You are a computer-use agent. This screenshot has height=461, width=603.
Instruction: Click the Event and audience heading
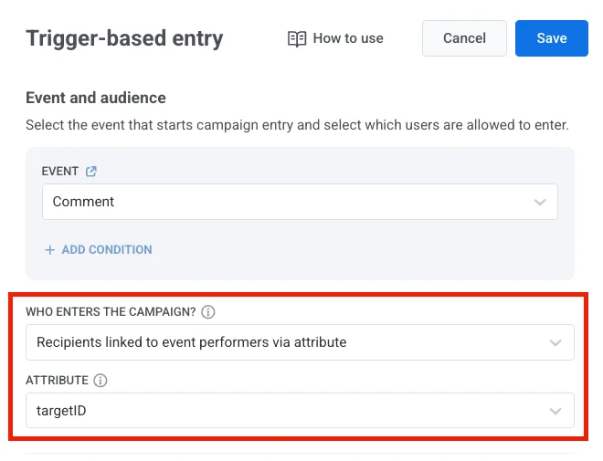96,98
